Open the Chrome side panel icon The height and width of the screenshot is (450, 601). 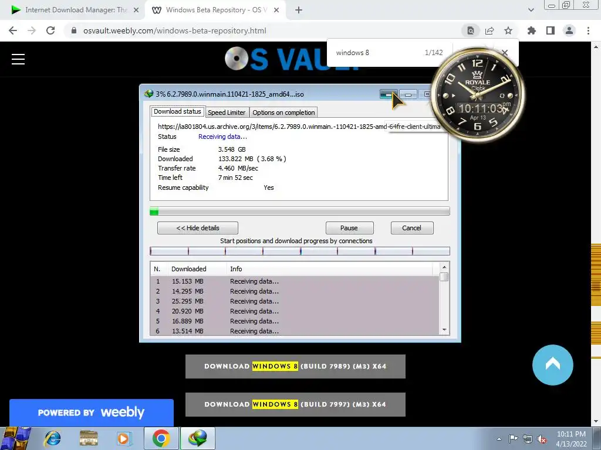tap(550, 30)
